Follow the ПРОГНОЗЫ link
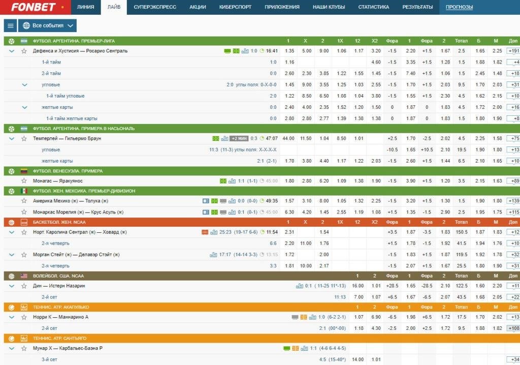The image size is (520, 365). click(459, 7)
